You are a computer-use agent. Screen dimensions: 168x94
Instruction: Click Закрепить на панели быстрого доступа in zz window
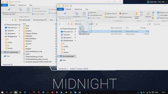[65, 15]
